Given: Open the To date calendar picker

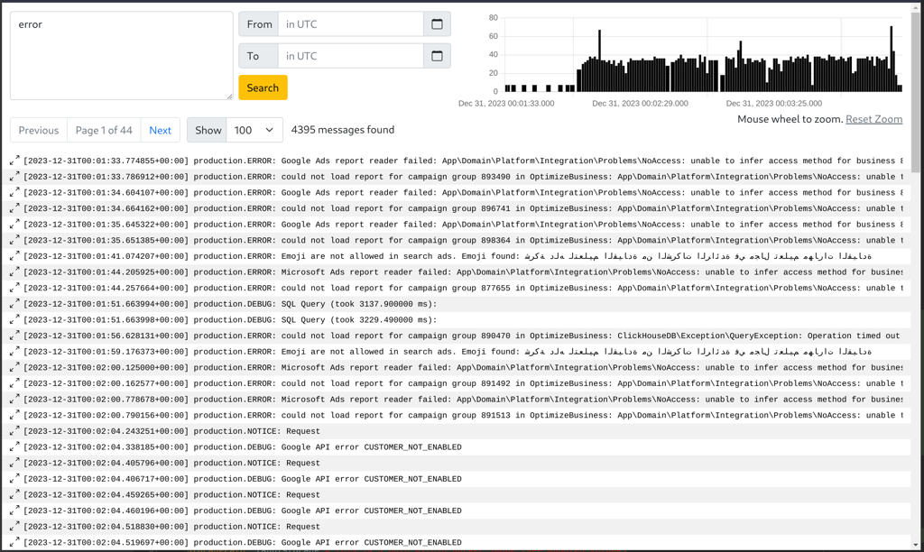Looking at the screenshot, I should point(437,56).
